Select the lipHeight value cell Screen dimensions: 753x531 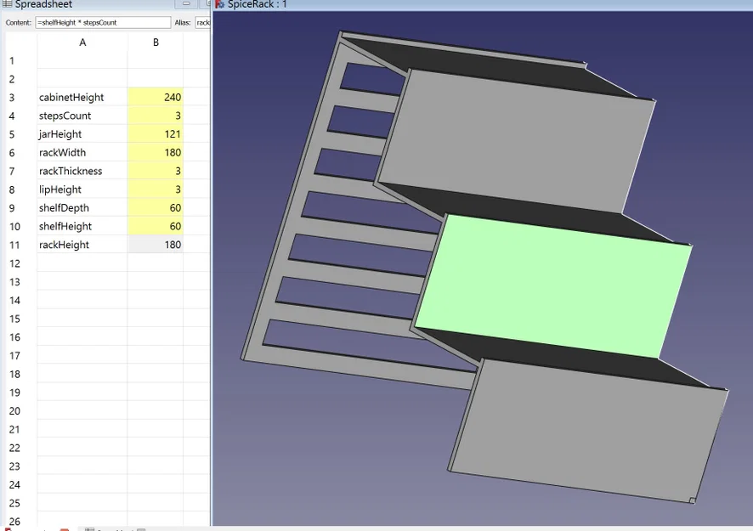pos(156,189)
